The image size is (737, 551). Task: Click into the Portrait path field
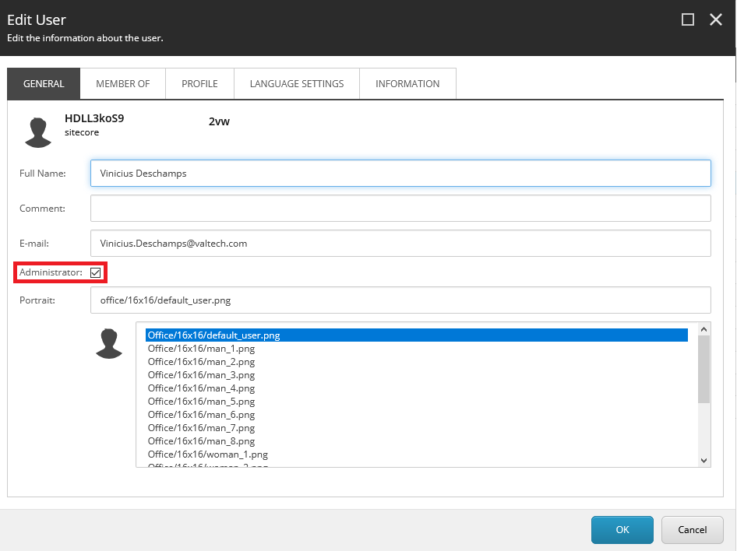[400, 300]
